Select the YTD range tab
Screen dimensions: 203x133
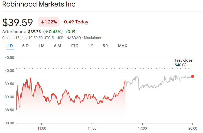tap(74, 46)
